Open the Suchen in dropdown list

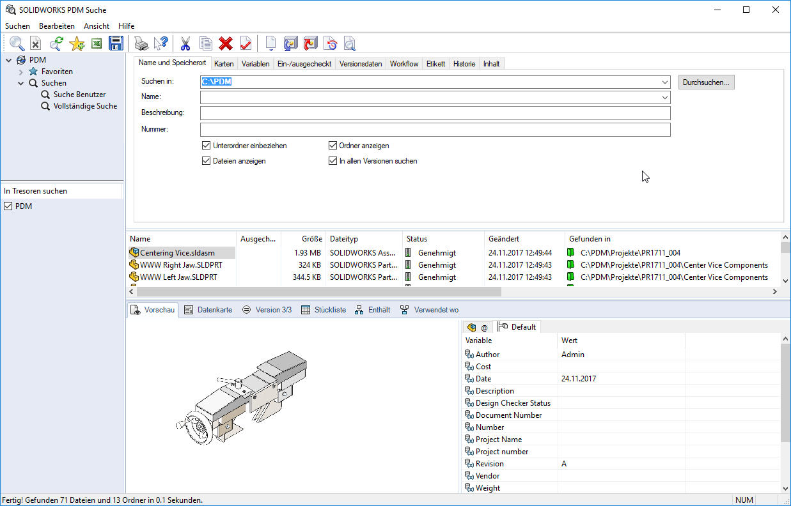[x=665, y=82]
